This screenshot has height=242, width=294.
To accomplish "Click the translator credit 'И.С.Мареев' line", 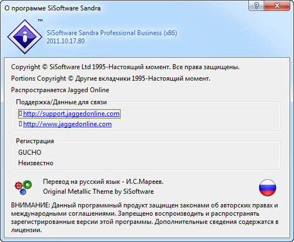I will point(103,182).
